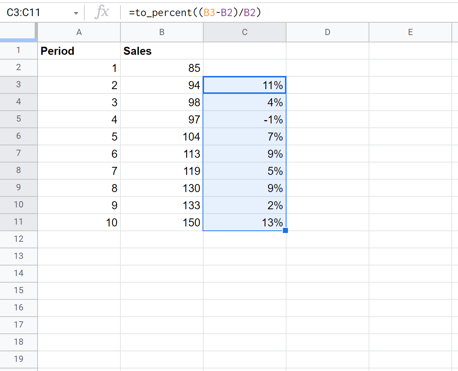Select row 1 header

tap(18, 50)
